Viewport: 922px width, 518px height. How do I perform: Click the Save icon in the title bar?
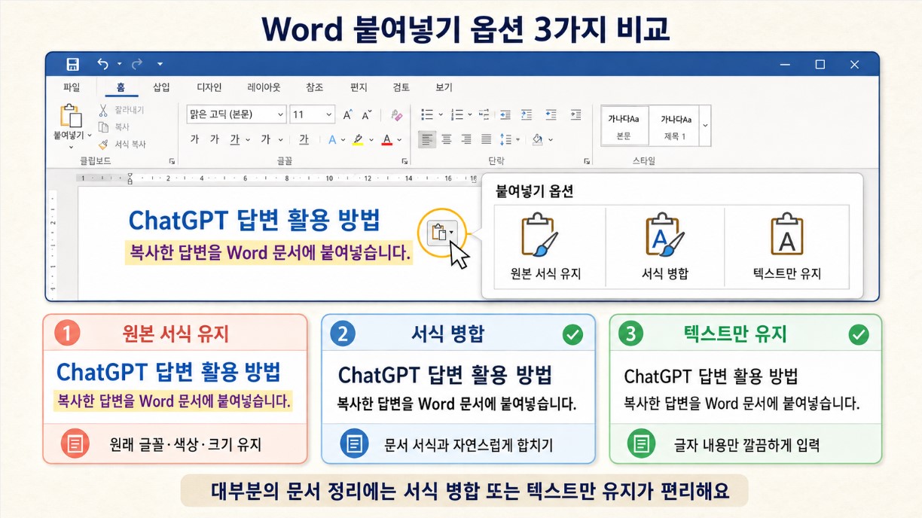click(x=73, y=64)
